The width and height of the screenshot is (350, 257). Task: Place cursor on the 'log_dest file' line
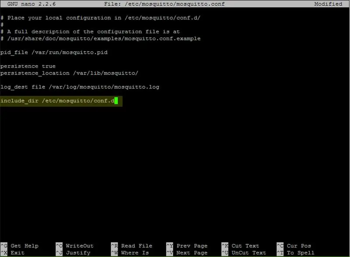click(x=80, y=87)
